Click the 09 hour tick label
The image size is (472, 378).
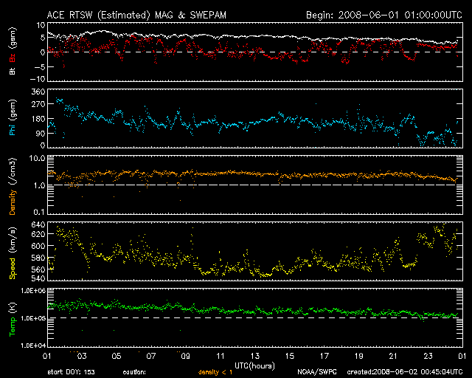pyautogui.click(x=186, y=356)
